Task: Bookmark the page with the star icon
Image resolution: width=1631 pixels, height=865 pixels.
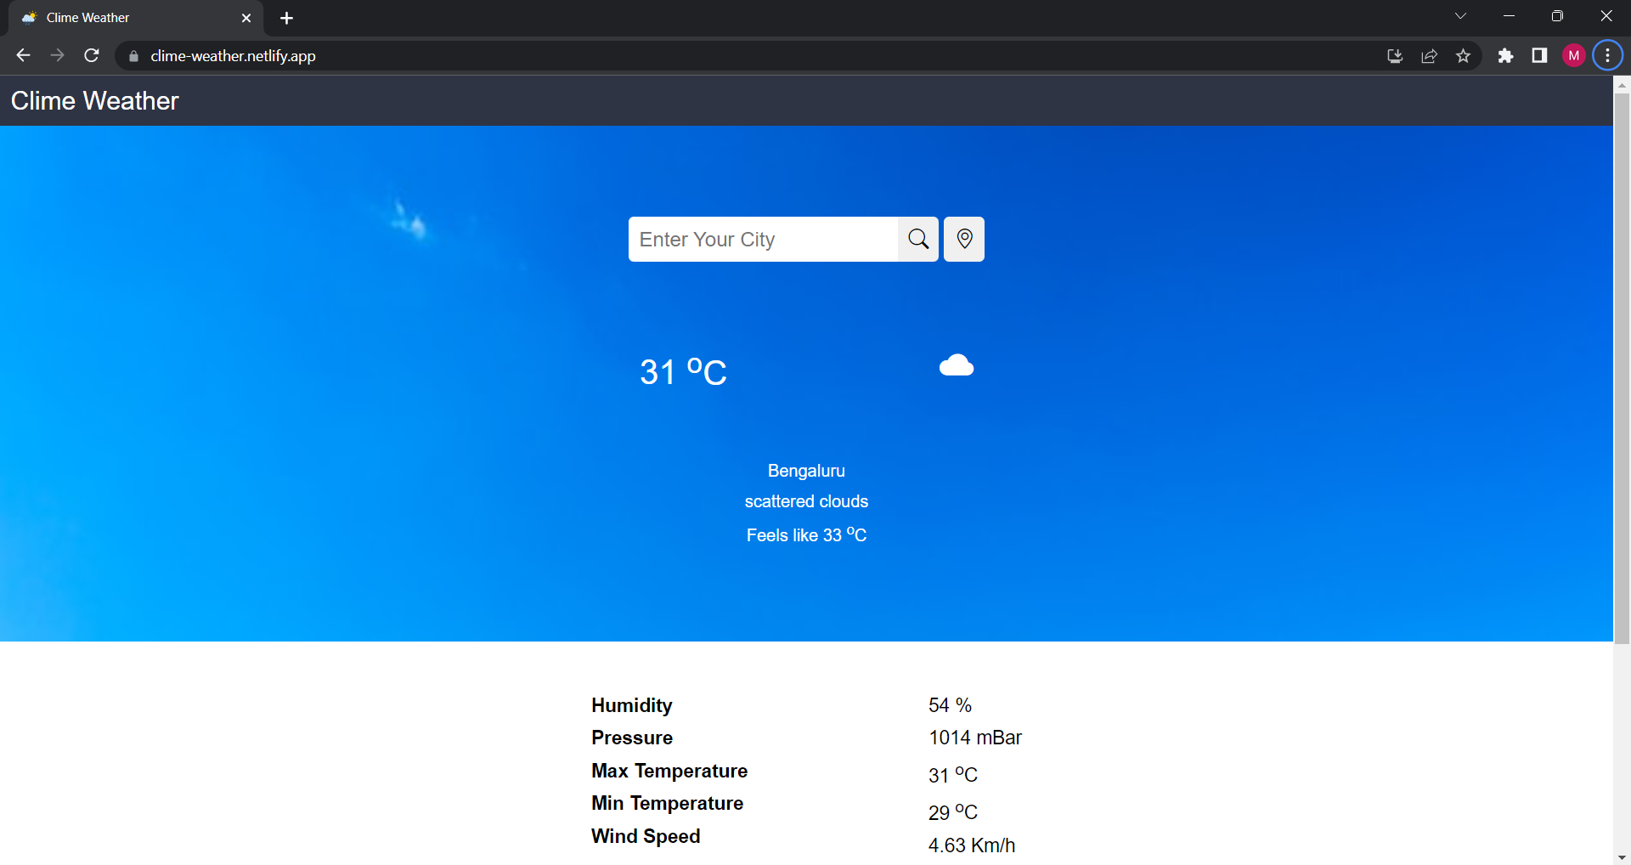Action: tap(1464, 55)
